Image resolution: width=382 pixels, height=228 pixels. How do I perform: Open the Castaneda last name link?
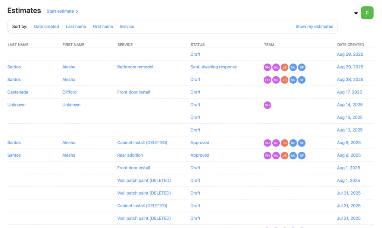tap(18, 92)
